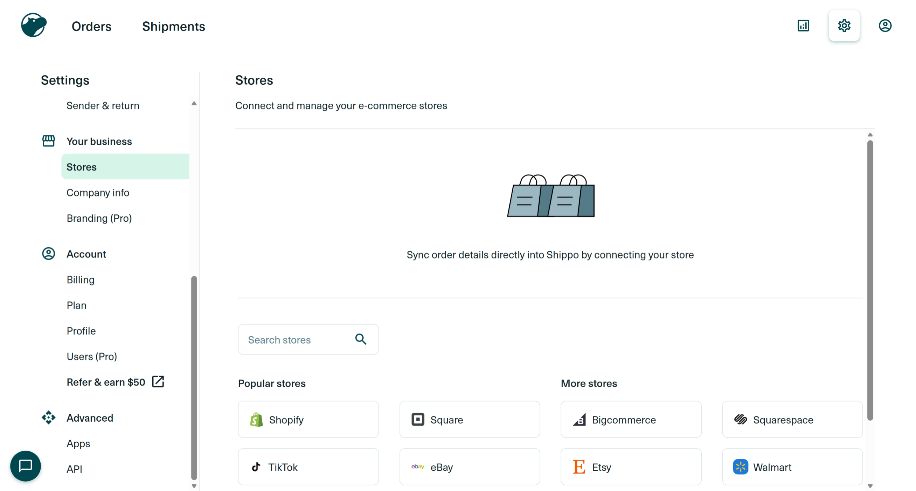Open Plan settings
The image size is (916, 491).
[76, 305]
